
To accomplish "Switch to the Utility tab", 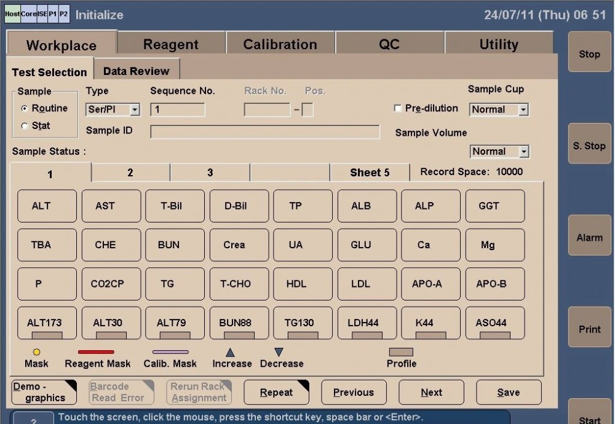I will (x=499, y=43).
